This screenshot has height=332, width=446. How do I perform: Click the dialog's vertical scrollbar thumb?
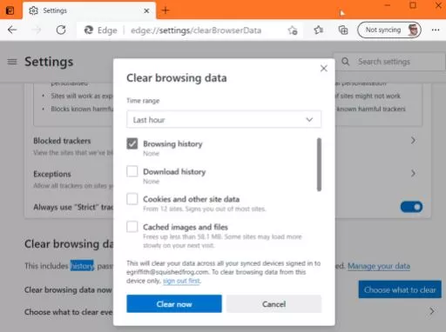(319, 164)
